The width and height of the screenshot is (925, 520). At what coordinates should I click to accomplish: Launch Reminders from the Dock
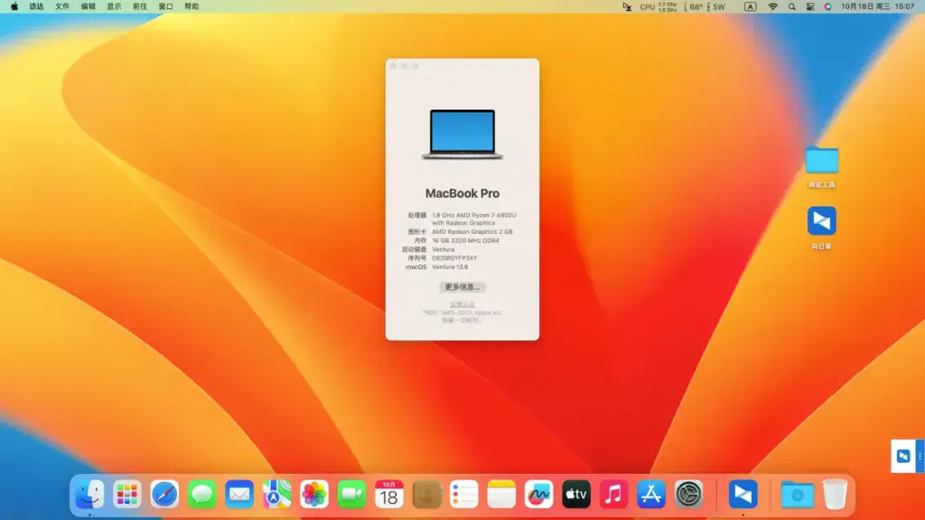coord(463,494)
